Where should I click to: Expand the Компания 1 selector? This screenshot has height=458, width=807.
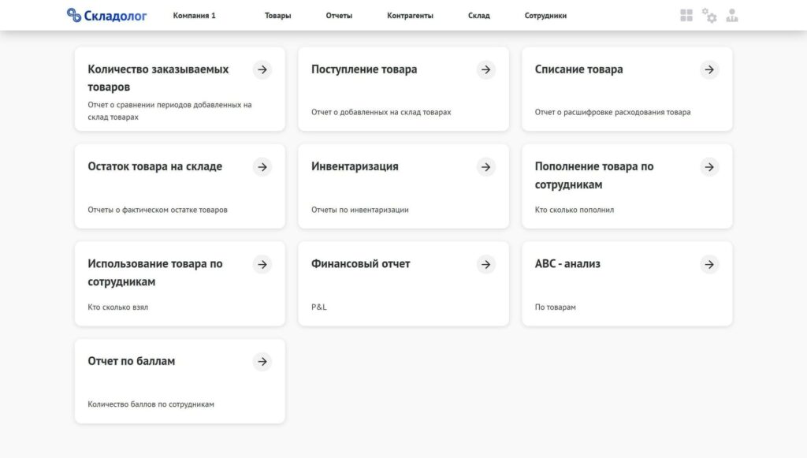coord(194,16)
